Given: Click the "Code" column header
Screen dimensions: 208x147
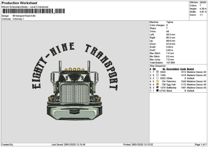Looking at the screenshot, I should [183, 69].
